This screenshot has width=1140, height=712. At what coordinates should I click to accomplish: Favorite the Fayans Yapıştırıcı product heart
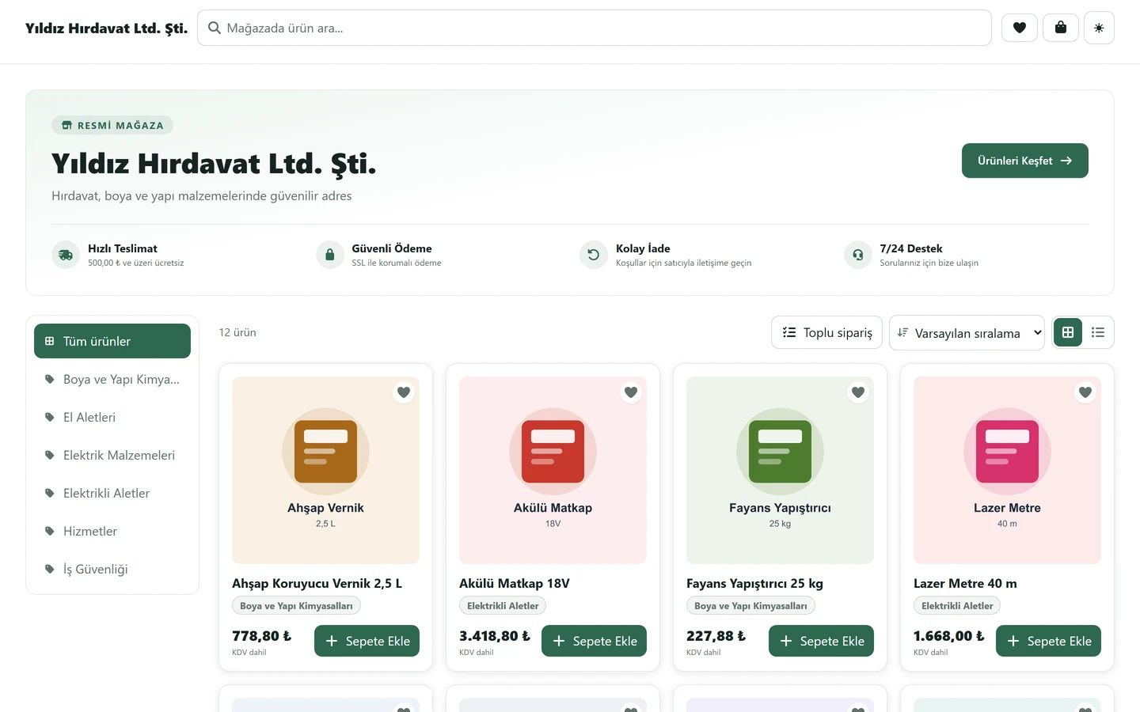click(x=858, y=392)
